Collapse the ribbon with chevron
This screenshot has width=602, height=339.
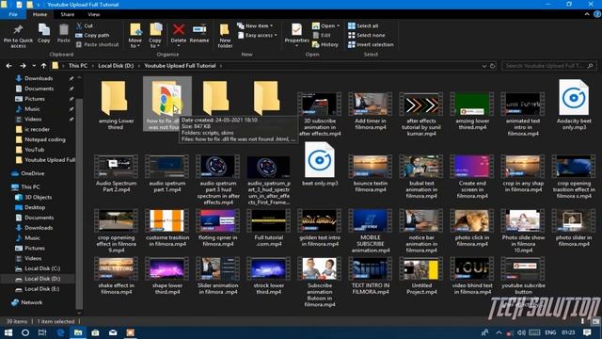coord(587,14)
